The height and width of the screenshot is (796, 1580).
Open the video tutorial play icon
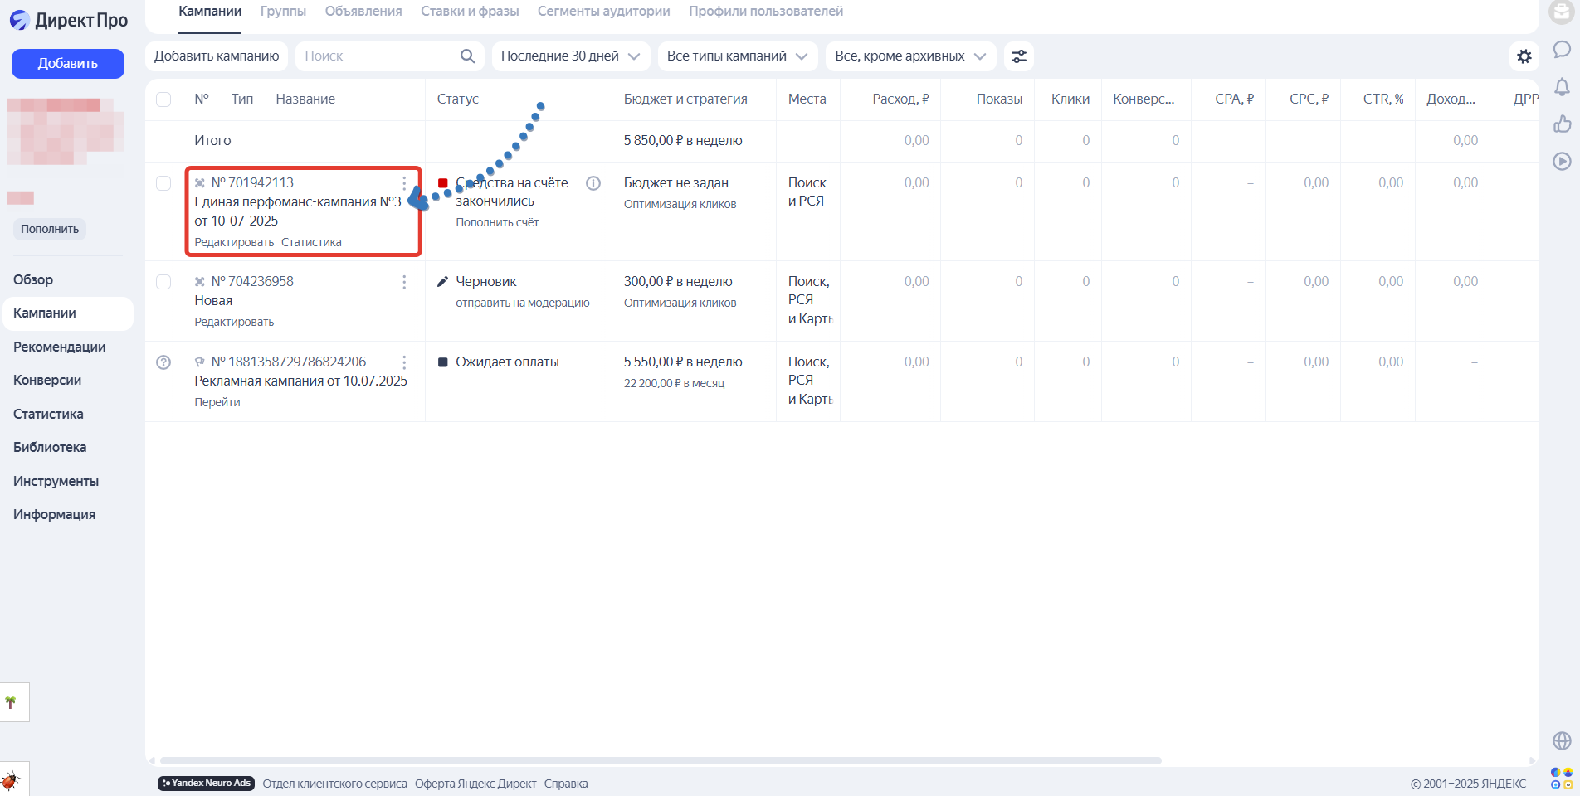click(1562, 162)
